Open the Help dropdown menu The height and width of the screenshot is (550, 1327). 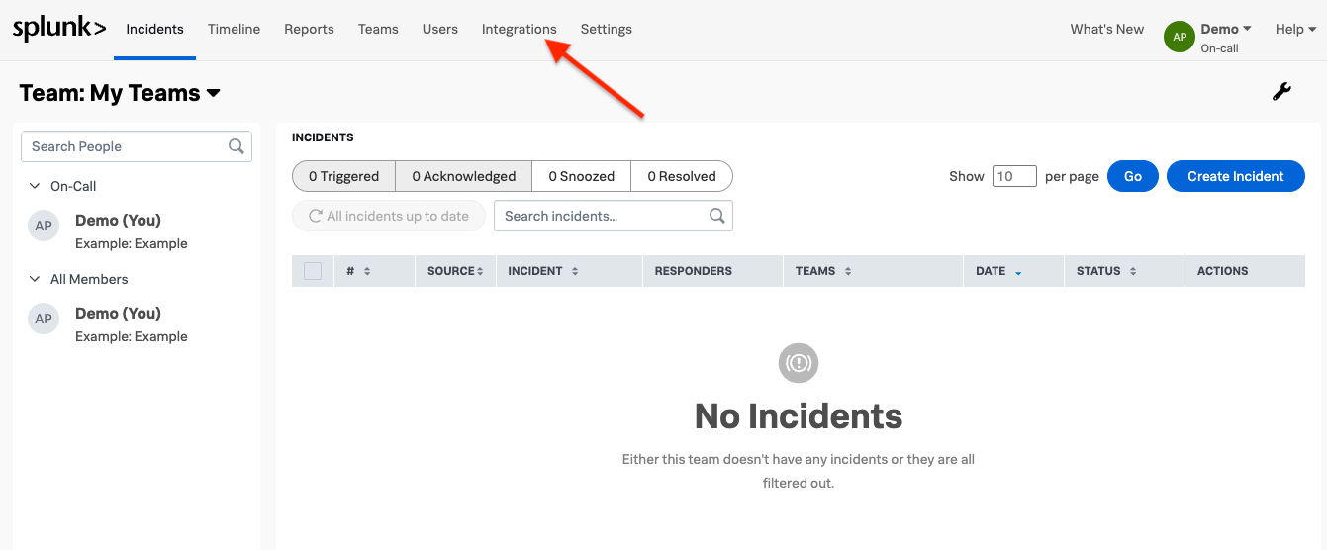[1295, 29]
